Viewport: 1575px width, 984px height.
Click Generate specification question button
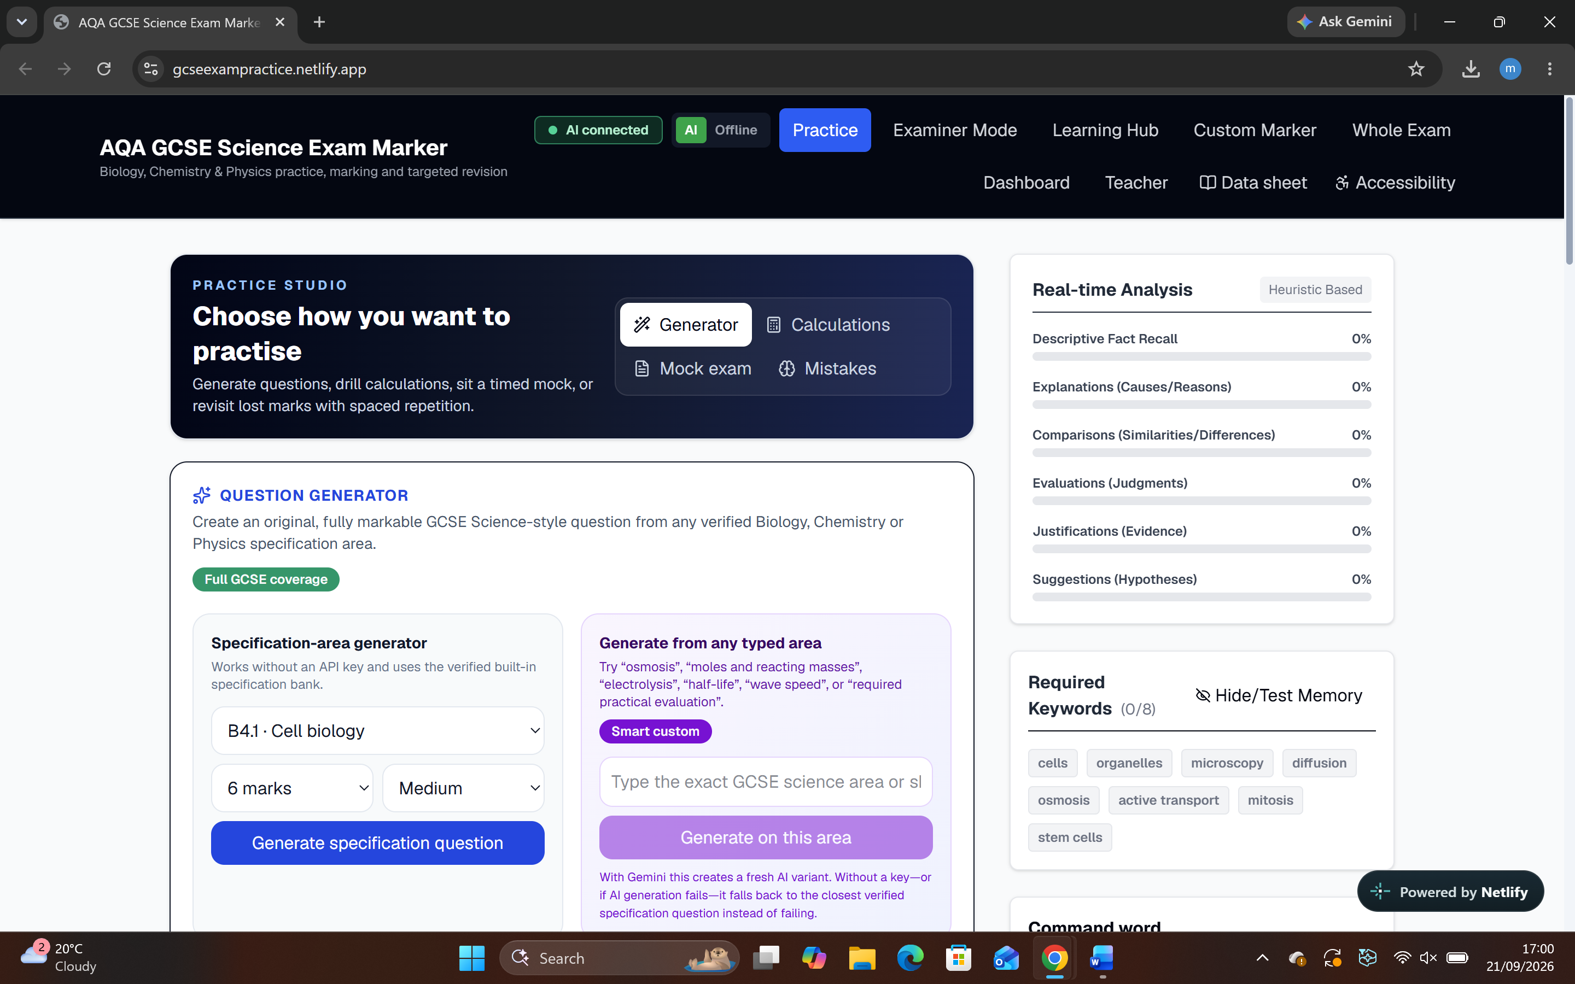[x=377, y=843]
